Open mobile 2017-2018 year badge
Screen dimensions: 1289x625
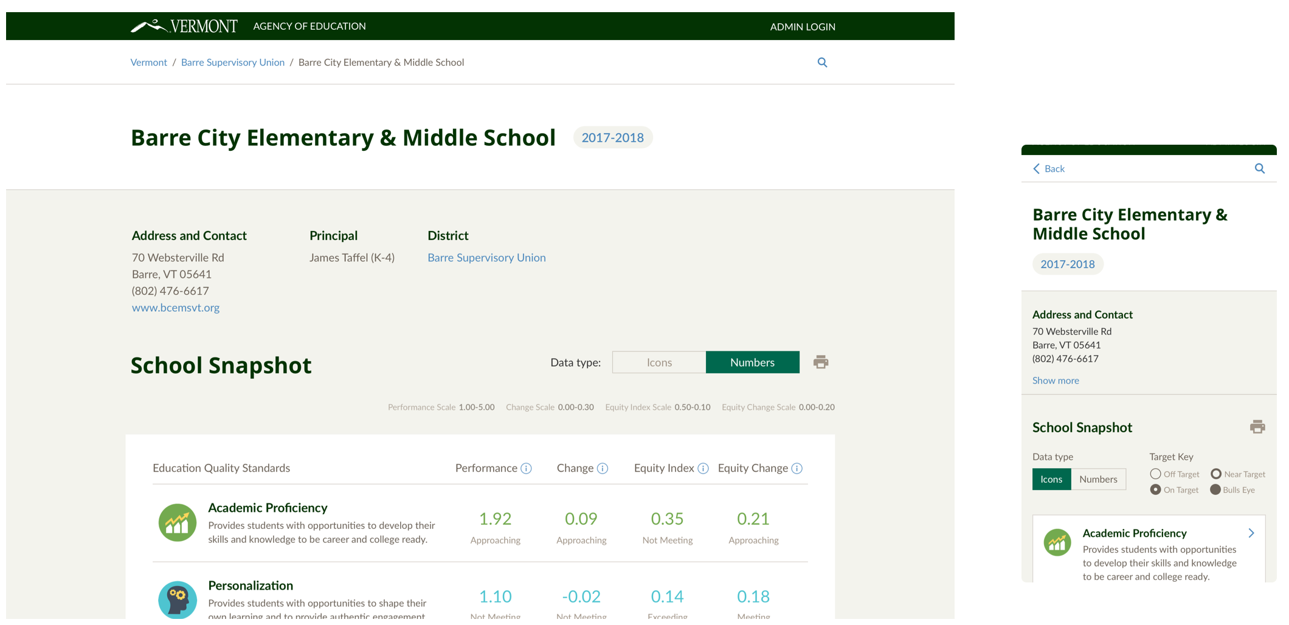1068,264
